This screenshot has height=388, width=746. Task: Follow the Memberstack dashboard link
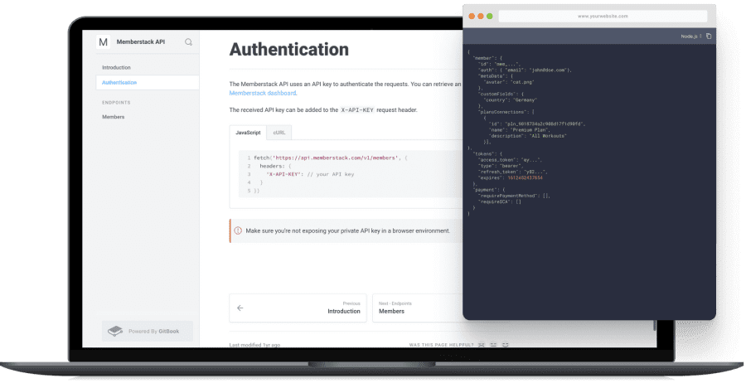coord(263,94)
